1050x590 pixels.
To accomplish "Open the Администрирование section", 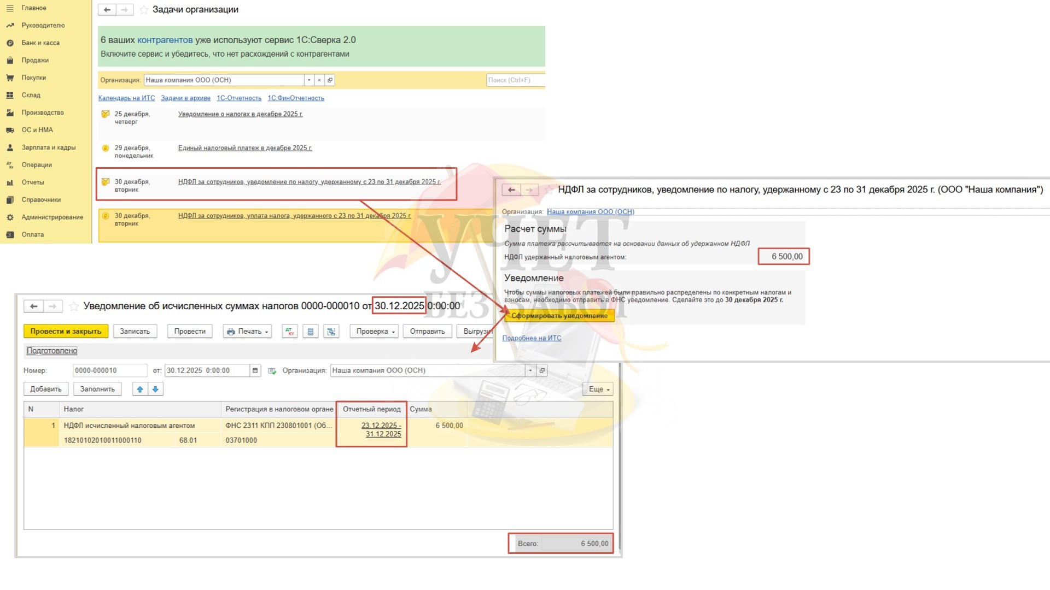I will 52,217.
